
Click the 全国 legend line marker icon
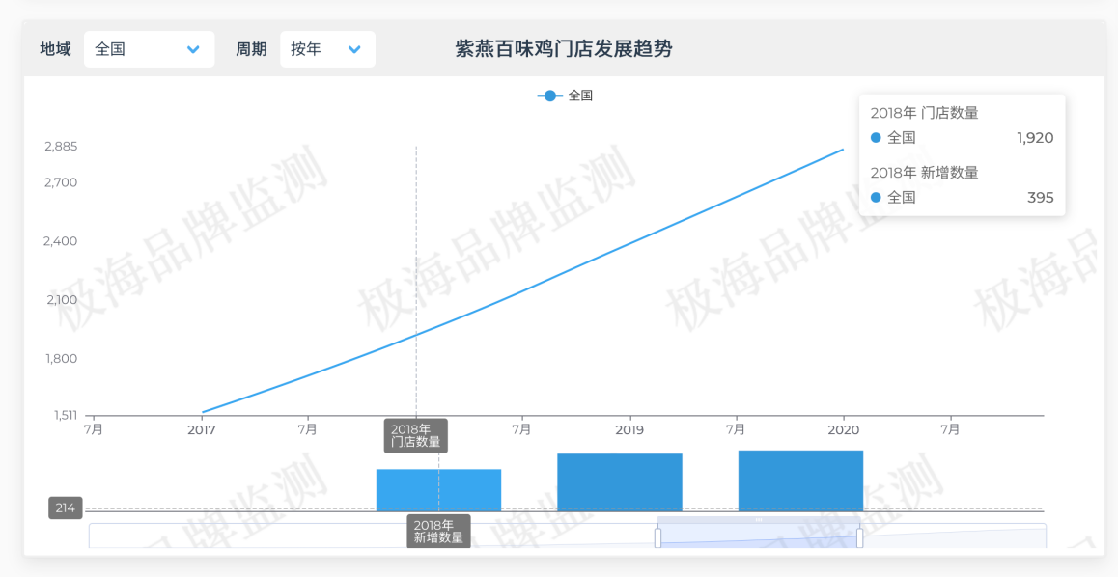tap(549, 96)
